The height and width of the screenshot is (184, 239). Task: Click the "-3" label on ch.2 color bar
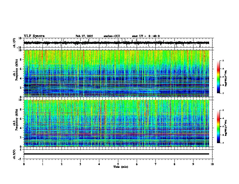222,110
